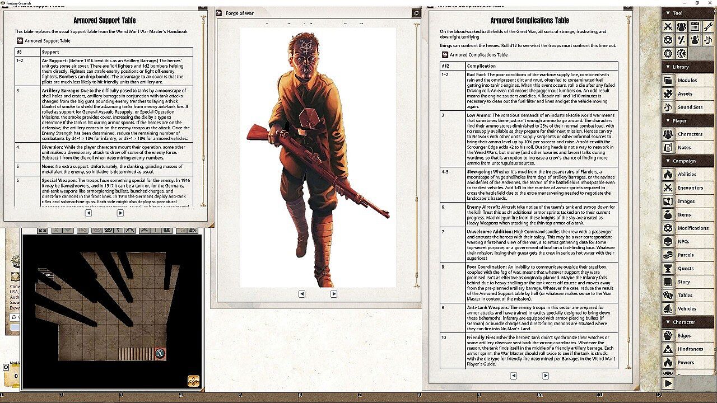Click the Hindrances triangle icon
Screen dimensions: 717x403
pyautogui.click(x=668, y=349)
